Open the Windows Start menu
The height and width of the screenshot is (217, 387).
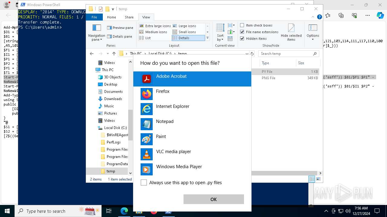tap(7, 211)
